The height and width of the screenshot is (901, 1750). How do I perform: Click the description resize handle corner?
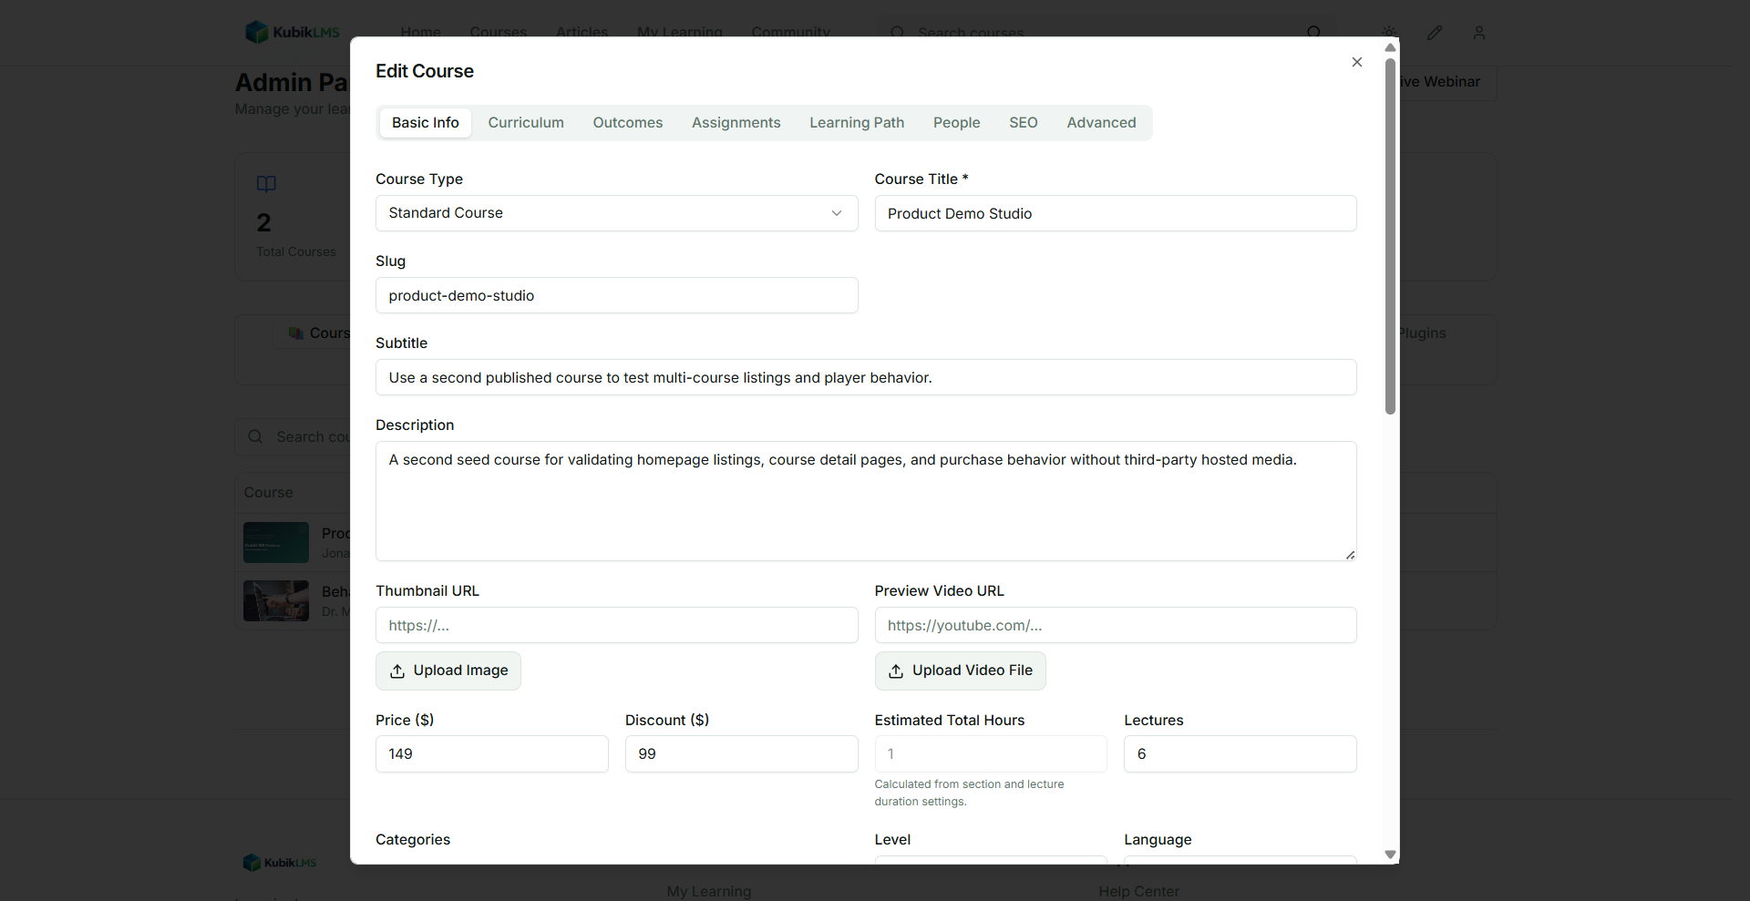tap(1350, 554)
